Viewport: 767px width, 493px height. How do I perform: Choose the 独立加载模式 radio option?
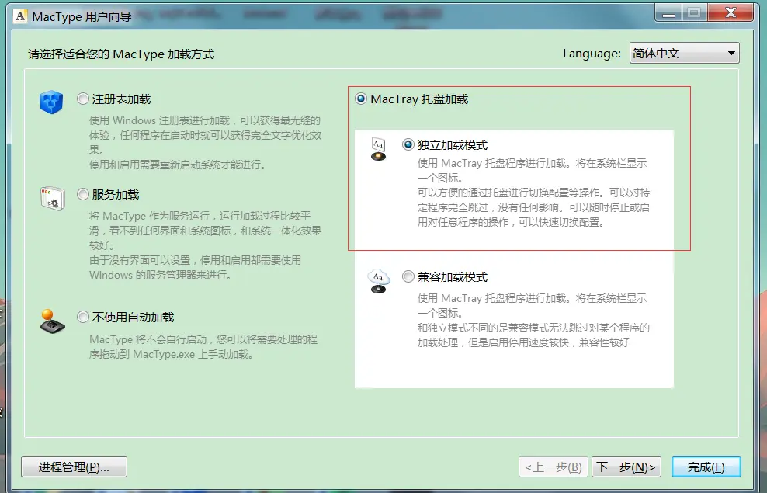(408, 144)
